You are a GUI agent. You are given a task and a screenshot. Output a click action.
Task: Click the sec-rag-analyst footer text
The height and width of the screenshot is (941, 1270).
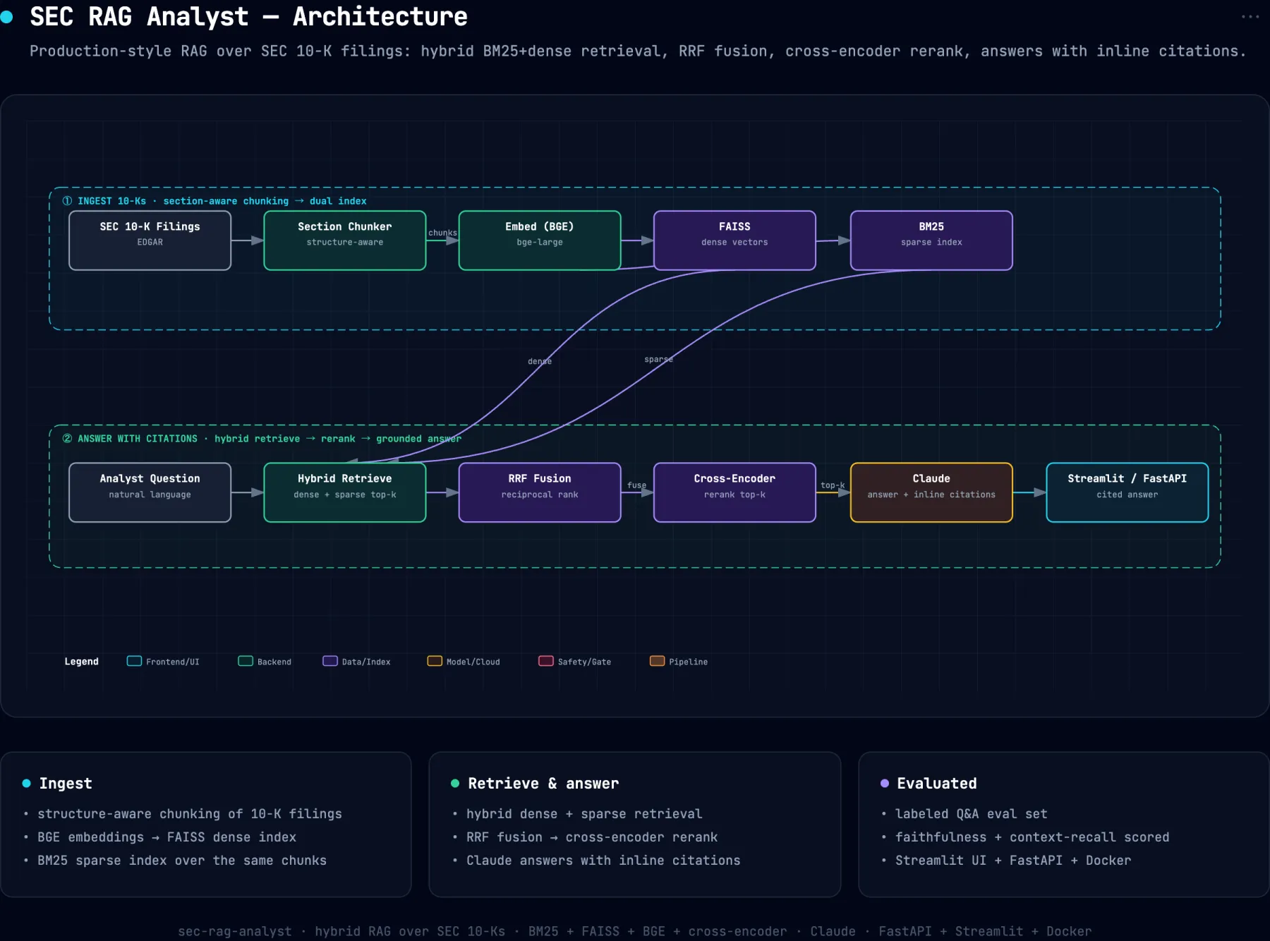pos(635,931)
